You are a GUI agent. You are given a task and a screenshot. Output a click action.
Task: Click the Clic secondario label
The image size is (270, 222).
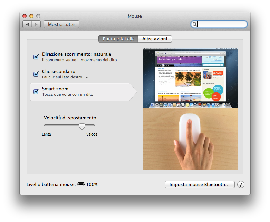pyautogui.click(x=59, y=72)
